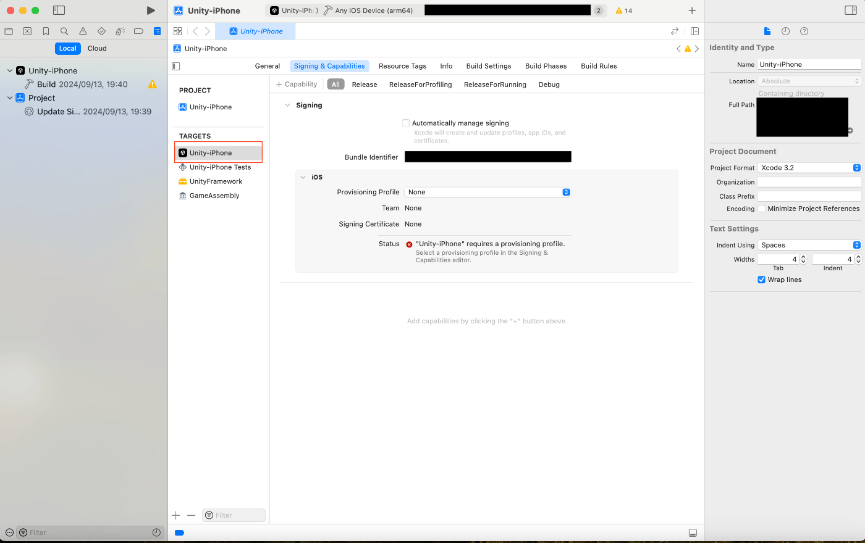
Task: Filter by ReleaseForRunning configuration
Action: tap(495, 85)
